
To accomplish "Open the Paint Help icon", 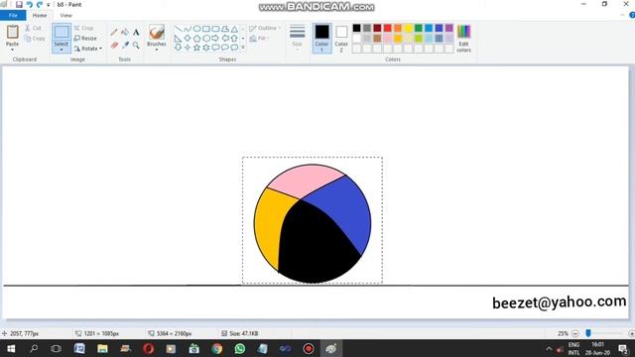I will tap(632, 16).
